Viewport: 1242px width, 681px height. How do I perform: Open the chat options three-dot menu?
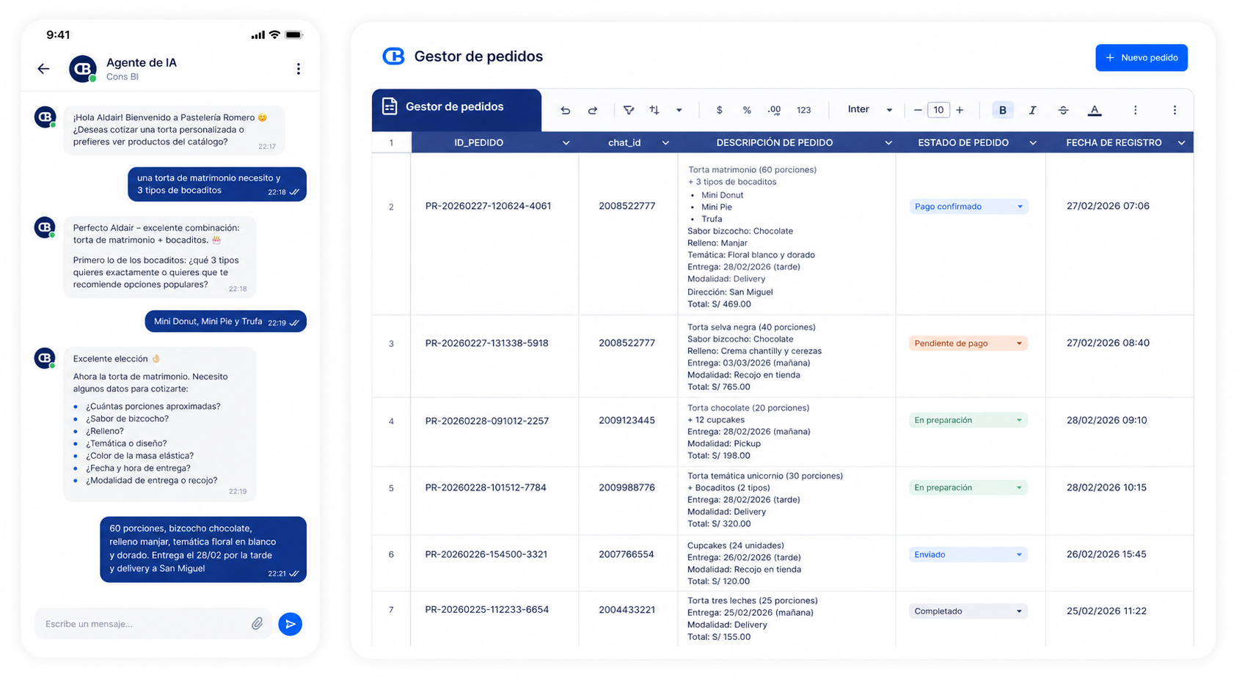click(x=298, y=69)
